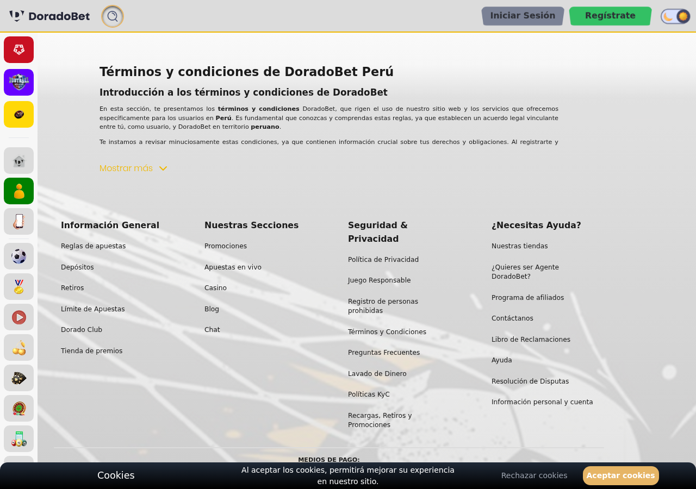Click the DoradoBet logo
The image size is (696, 489).
click(49, 16)
